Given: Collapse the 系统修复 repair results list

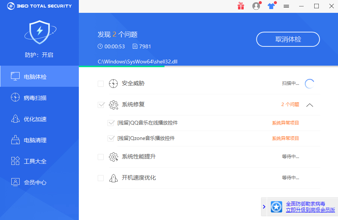Looking at the screenshot, I should click(x=310, y=105).
